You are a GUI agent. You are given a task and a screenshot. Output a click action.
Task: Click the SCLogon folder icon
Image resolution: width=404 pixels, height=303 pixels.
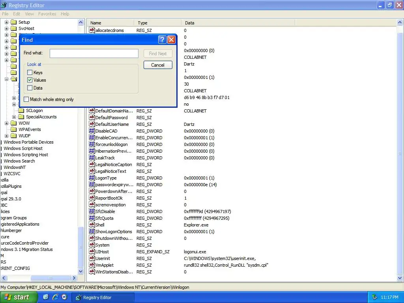click(21, 110)
